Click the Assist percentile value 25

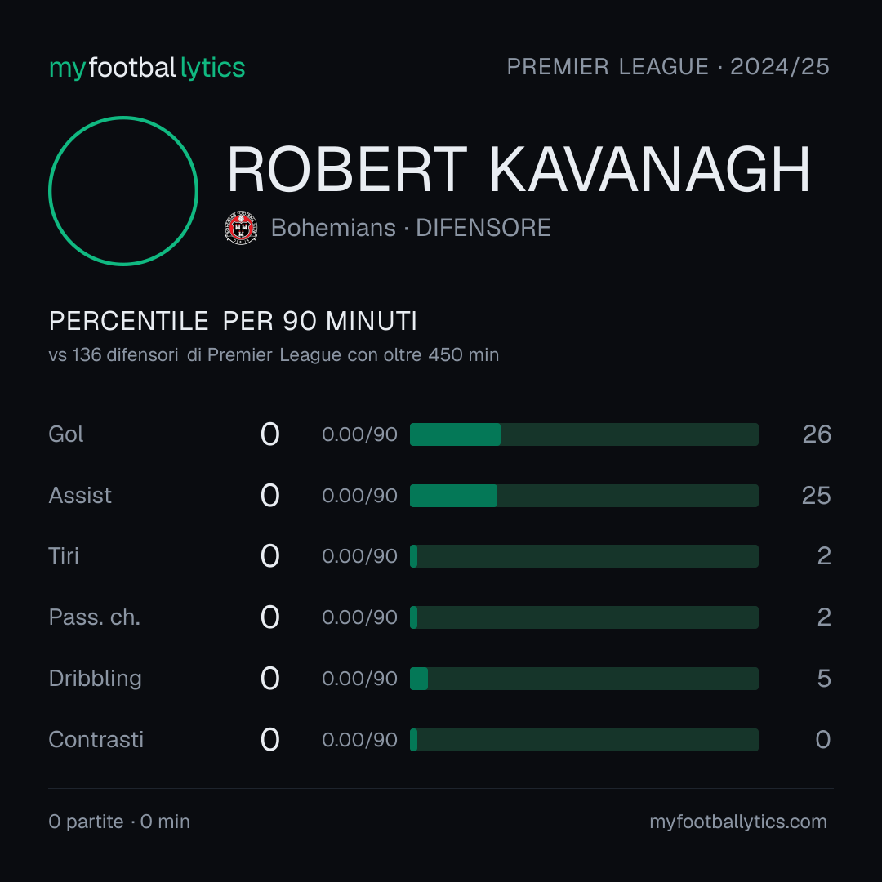pyautogui.click(x=816, y=496)
